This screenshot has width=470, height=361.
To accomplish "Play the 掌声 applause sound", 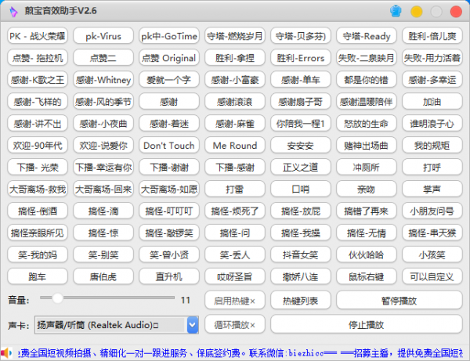I will 432,189.
